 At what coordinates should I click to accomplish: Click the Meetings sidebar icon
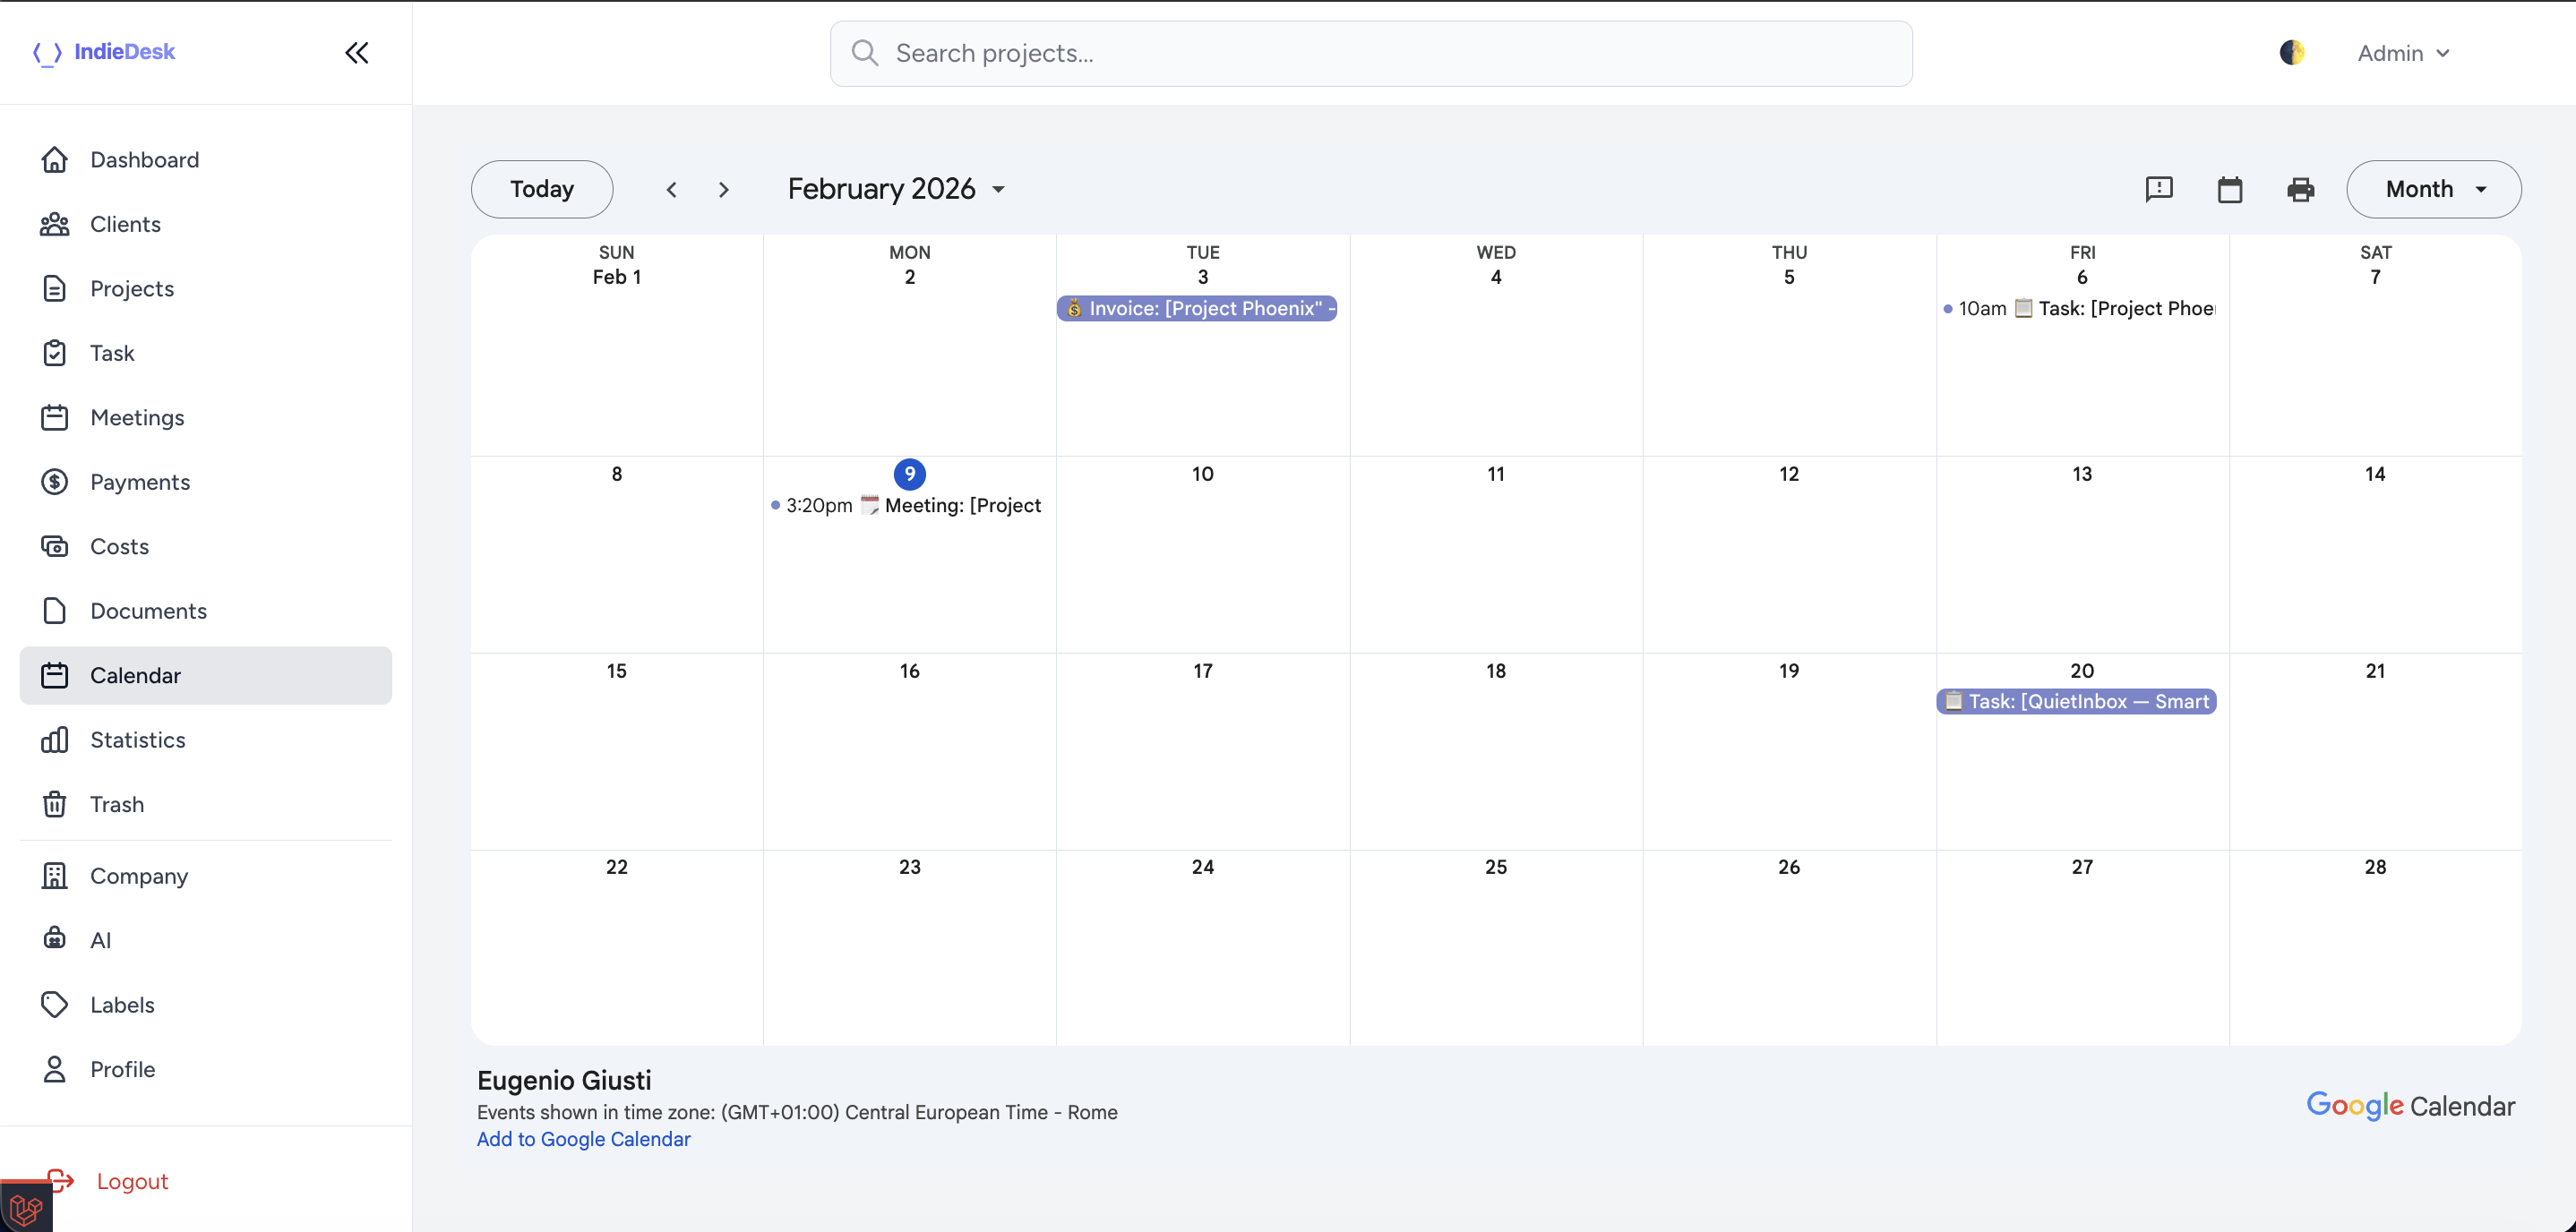(x=55, y=417)
